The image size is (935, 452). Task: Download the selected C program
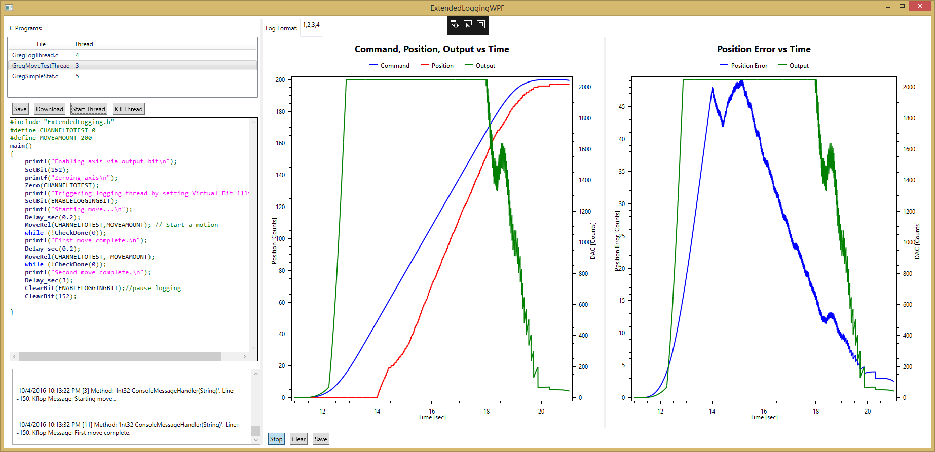point(50,109)
